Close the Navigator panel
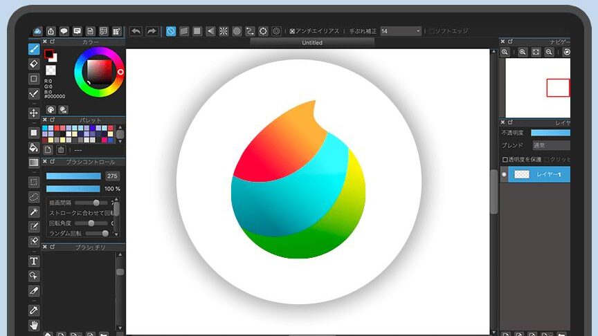 pyautogui.click(x=502, y=41)
